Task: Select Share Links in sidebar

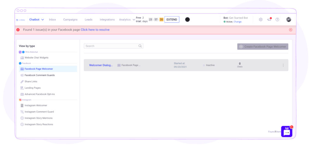Action: (31, 81)
